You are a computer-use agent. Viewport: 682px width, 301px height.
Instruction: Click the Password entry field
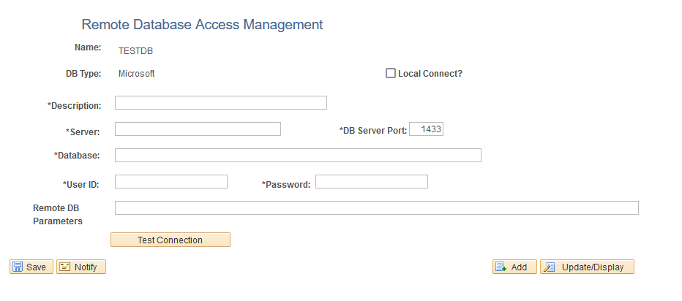pyautogui.click(x=371, y=181)
